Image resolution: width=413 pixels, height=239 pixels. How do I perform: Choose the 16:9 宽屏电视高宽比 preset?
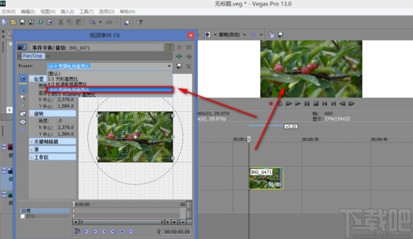(110, 90)
